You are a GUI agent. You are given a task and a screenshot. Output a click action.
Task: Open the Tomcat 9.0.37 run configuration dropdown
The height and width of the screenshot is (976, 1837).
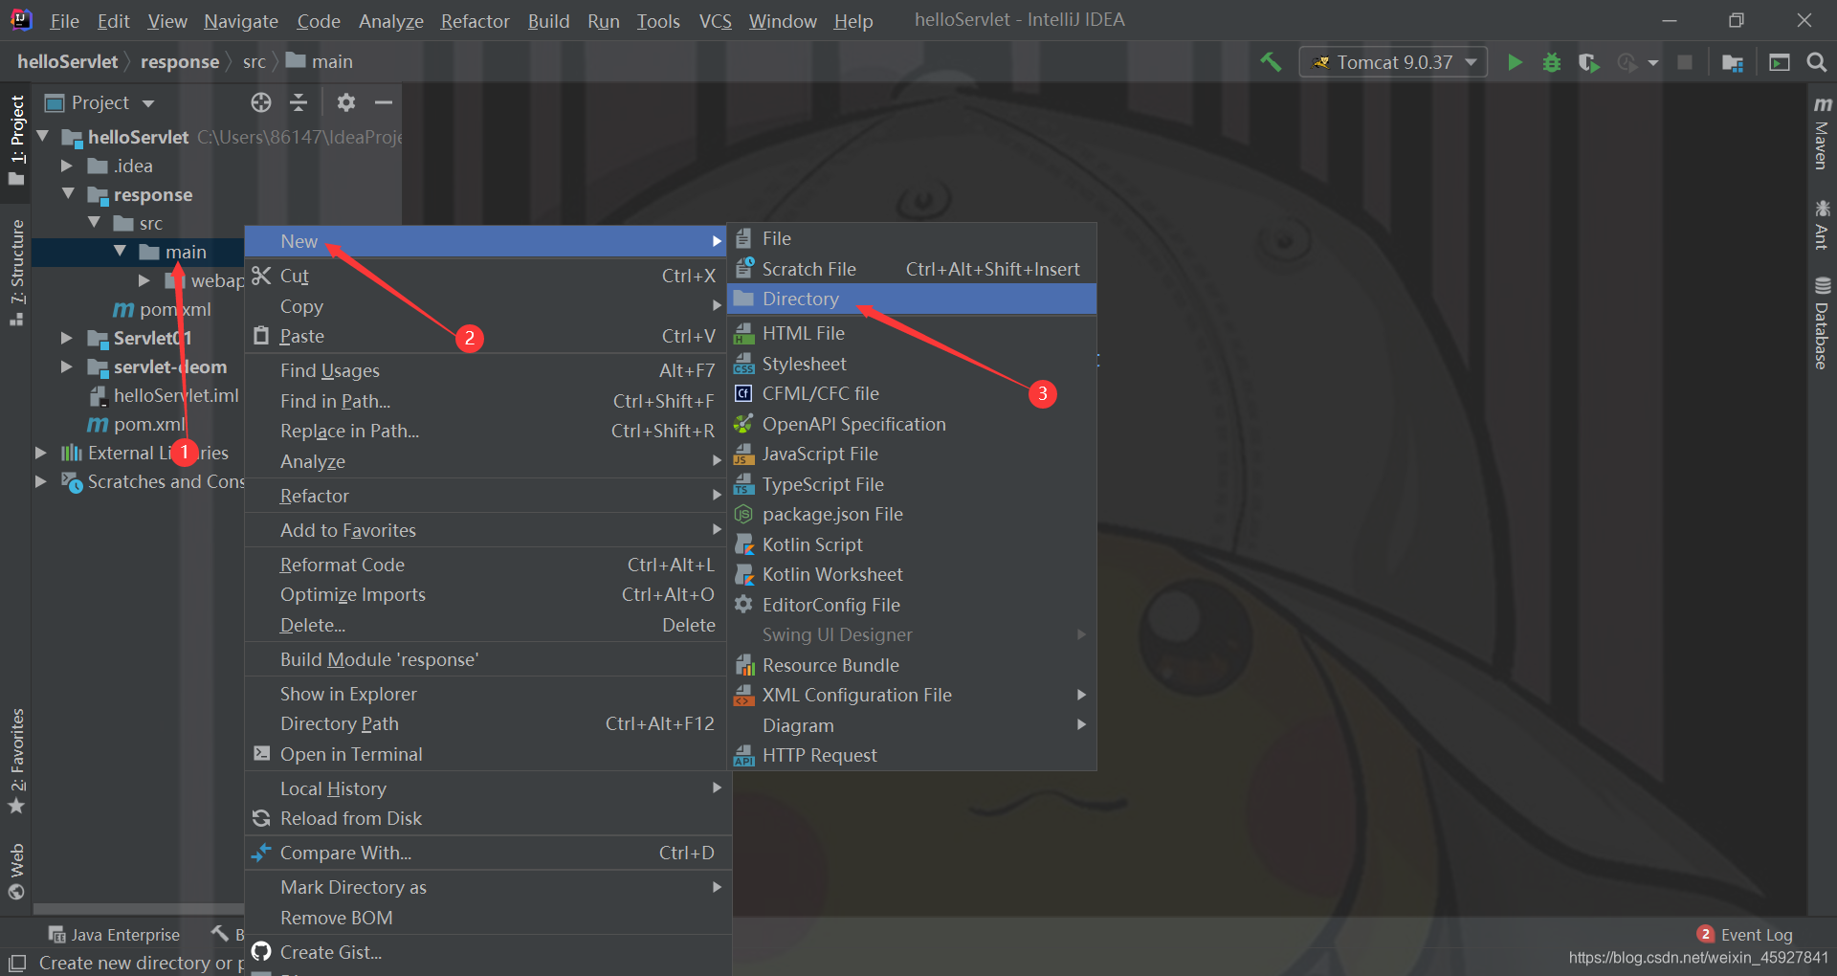(x=1393, y=62)
